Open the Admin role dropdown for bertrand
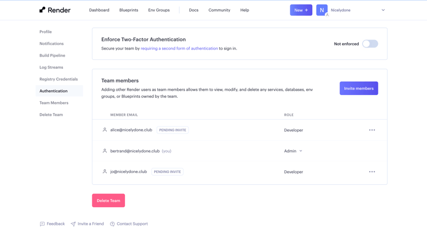 click(293, 151)
